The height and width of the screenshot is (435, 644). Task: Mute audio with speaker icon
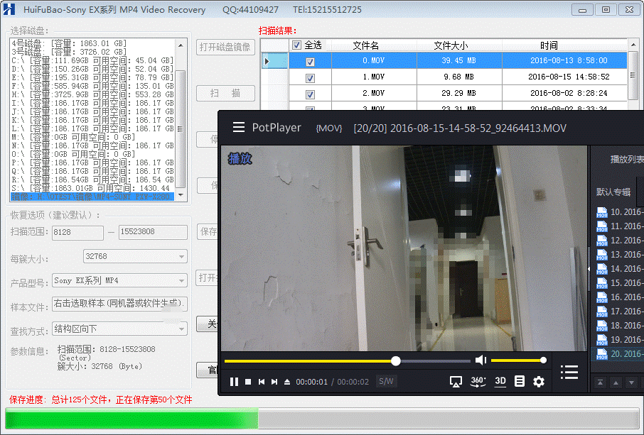point(481,360)
